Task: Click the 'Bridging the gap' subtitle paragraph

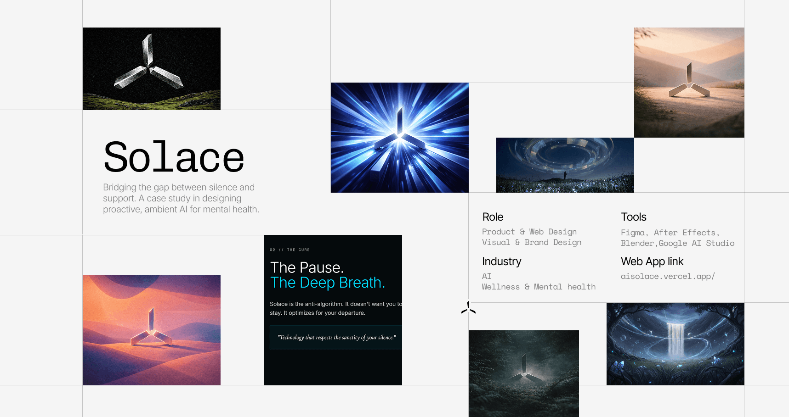Action: 181,198
